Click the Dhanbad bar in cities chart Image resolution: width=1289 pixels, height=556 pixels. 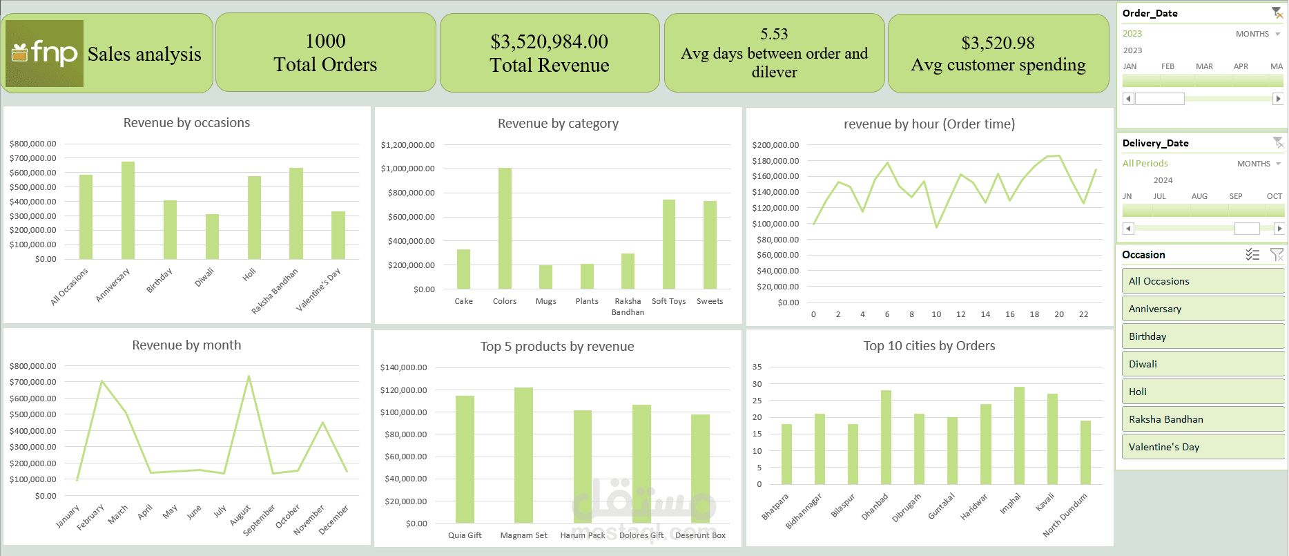(886, 438)
